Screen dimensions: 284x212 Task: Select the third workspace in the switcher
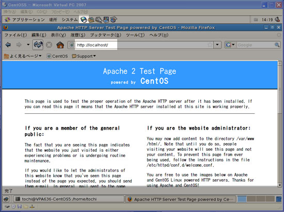(x=261, y=199)
